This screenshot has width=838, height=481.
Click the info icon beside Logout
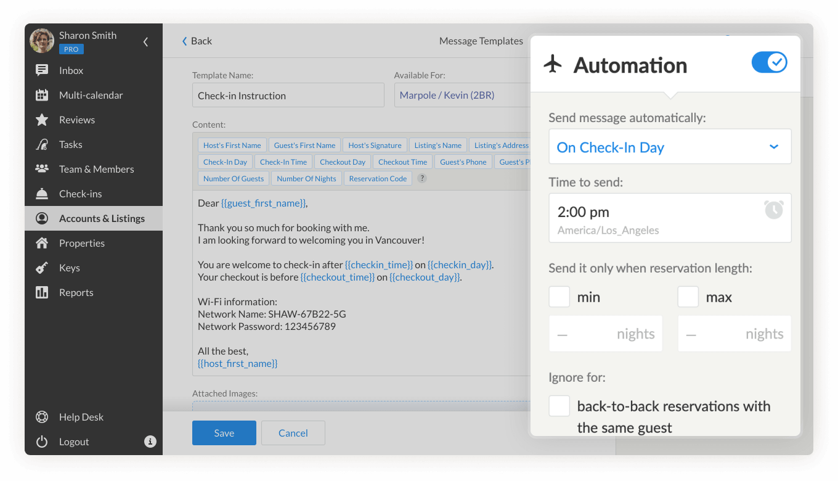pos(150,442)
